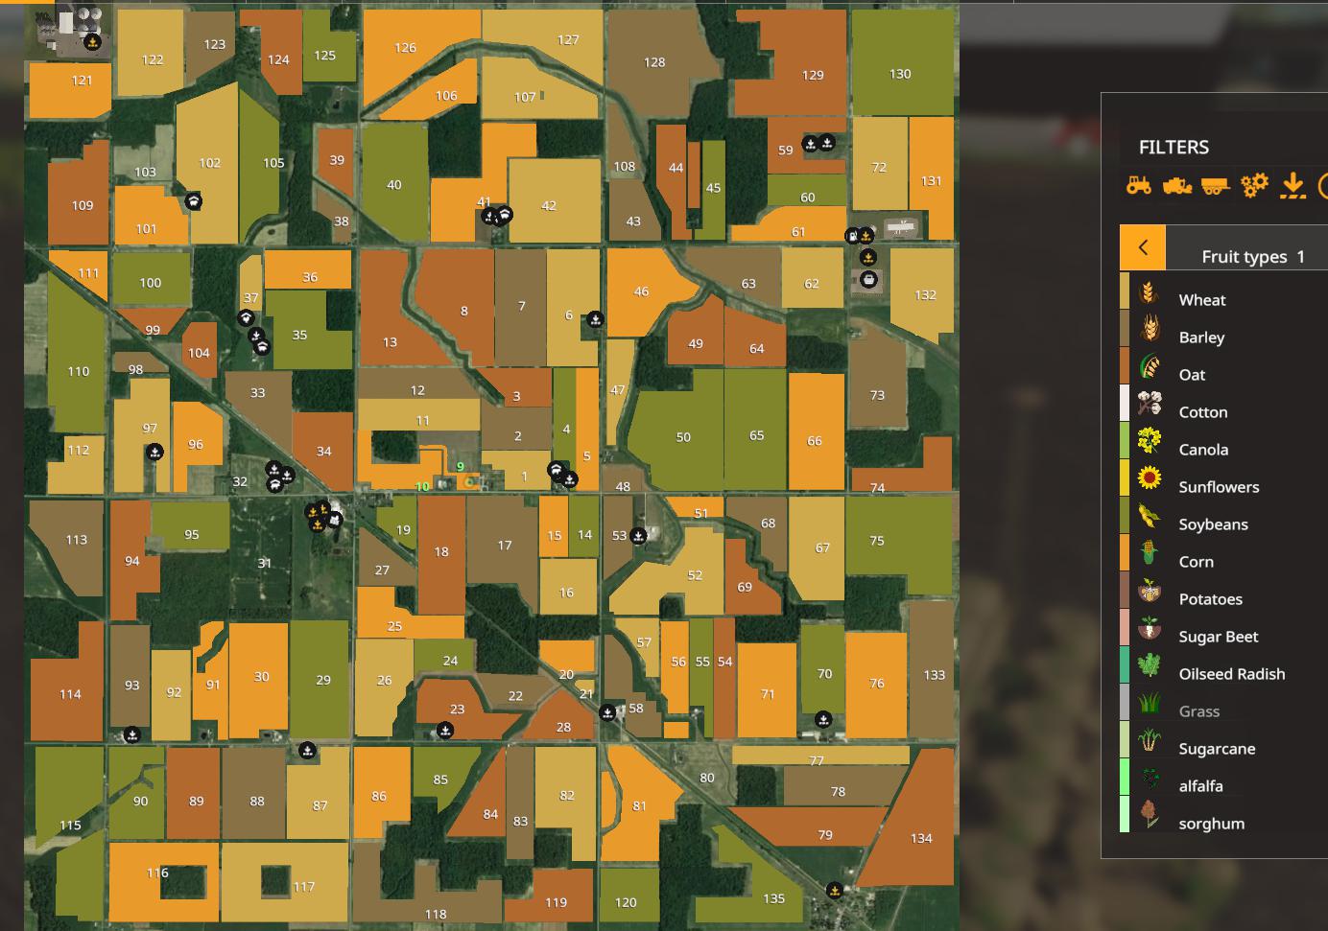1328x931 pixels.
Task: Go to previous filter page arrow
Action: (x=1142, y=247)
